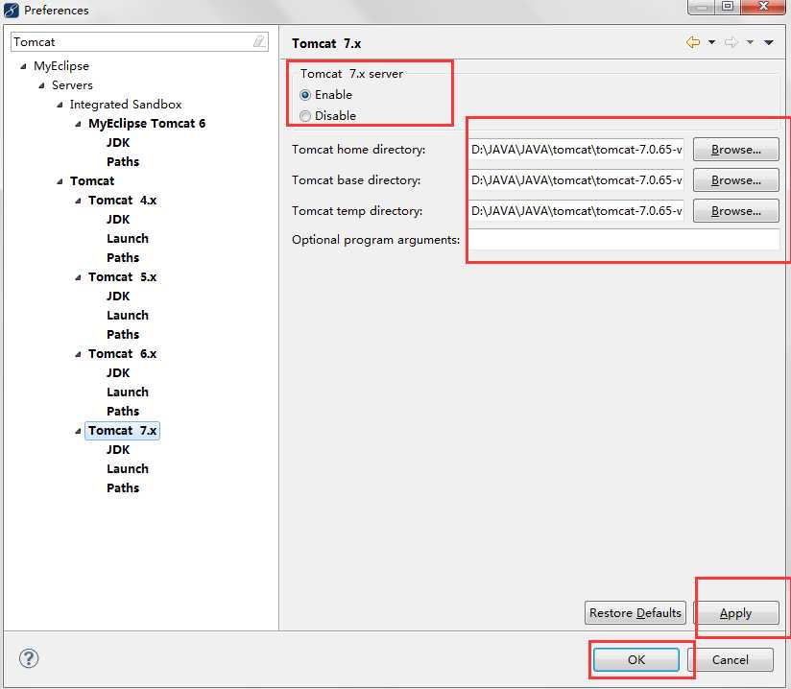The image size is (791, 689).
Task: Collapse the Tomcat 5.x node
Action: (x=78, y=277)
